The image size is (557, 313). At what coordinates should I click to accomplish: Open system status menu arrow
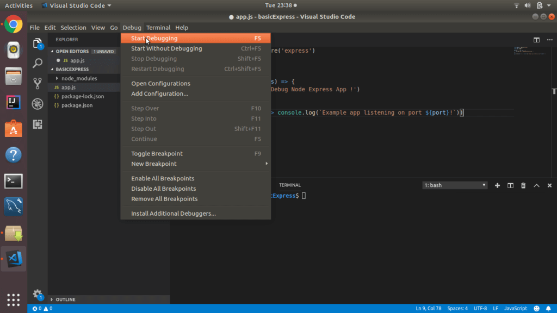click(x=549, y=5)
